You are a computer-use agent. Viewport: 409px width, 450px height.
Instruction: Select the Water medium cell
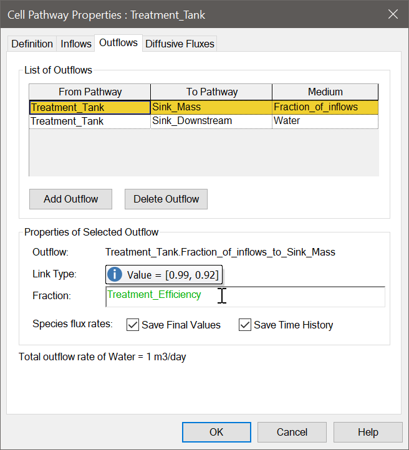325,122
